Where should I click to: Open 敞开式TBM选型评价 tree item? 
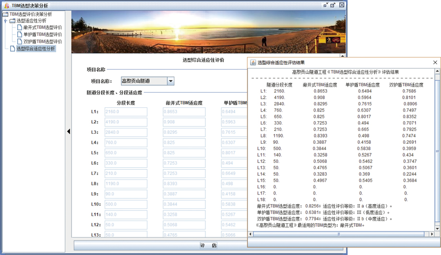(x=43, y=27)
